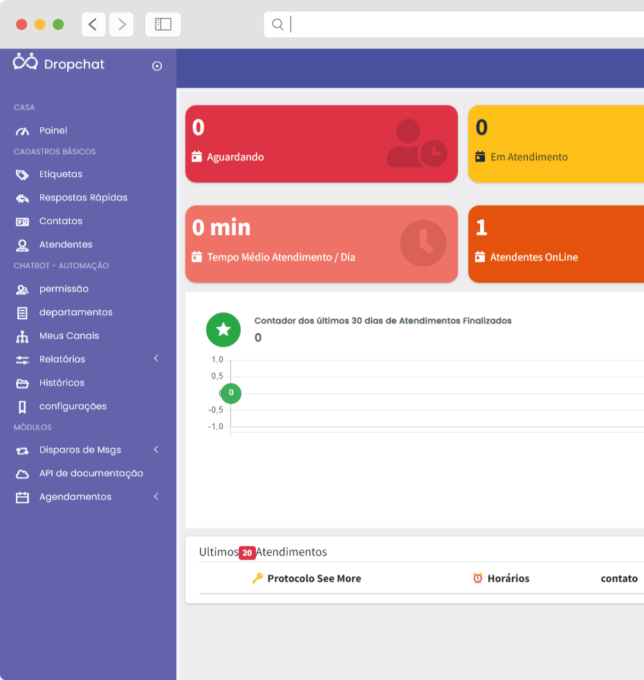
Task: Click the browser back arrow button
Action: tap(93, 24)
